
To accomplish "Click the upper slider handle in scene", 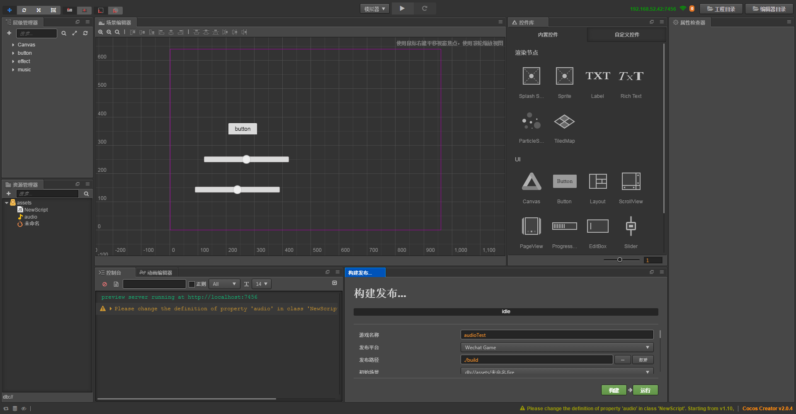I will coord(246,159).
